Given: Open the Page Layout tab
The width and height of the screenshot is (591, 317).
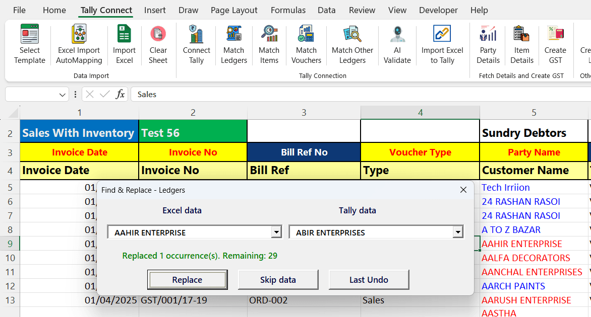Looking at the screenshot, I should [234, 10].
